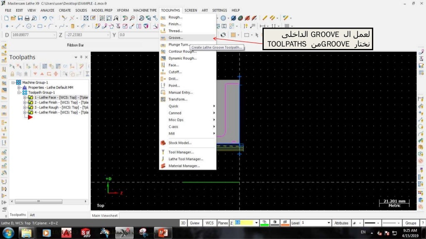Click the green system color swatch
Image resolution: width=426 pixels, height=239 pixels.
point(264,223)
